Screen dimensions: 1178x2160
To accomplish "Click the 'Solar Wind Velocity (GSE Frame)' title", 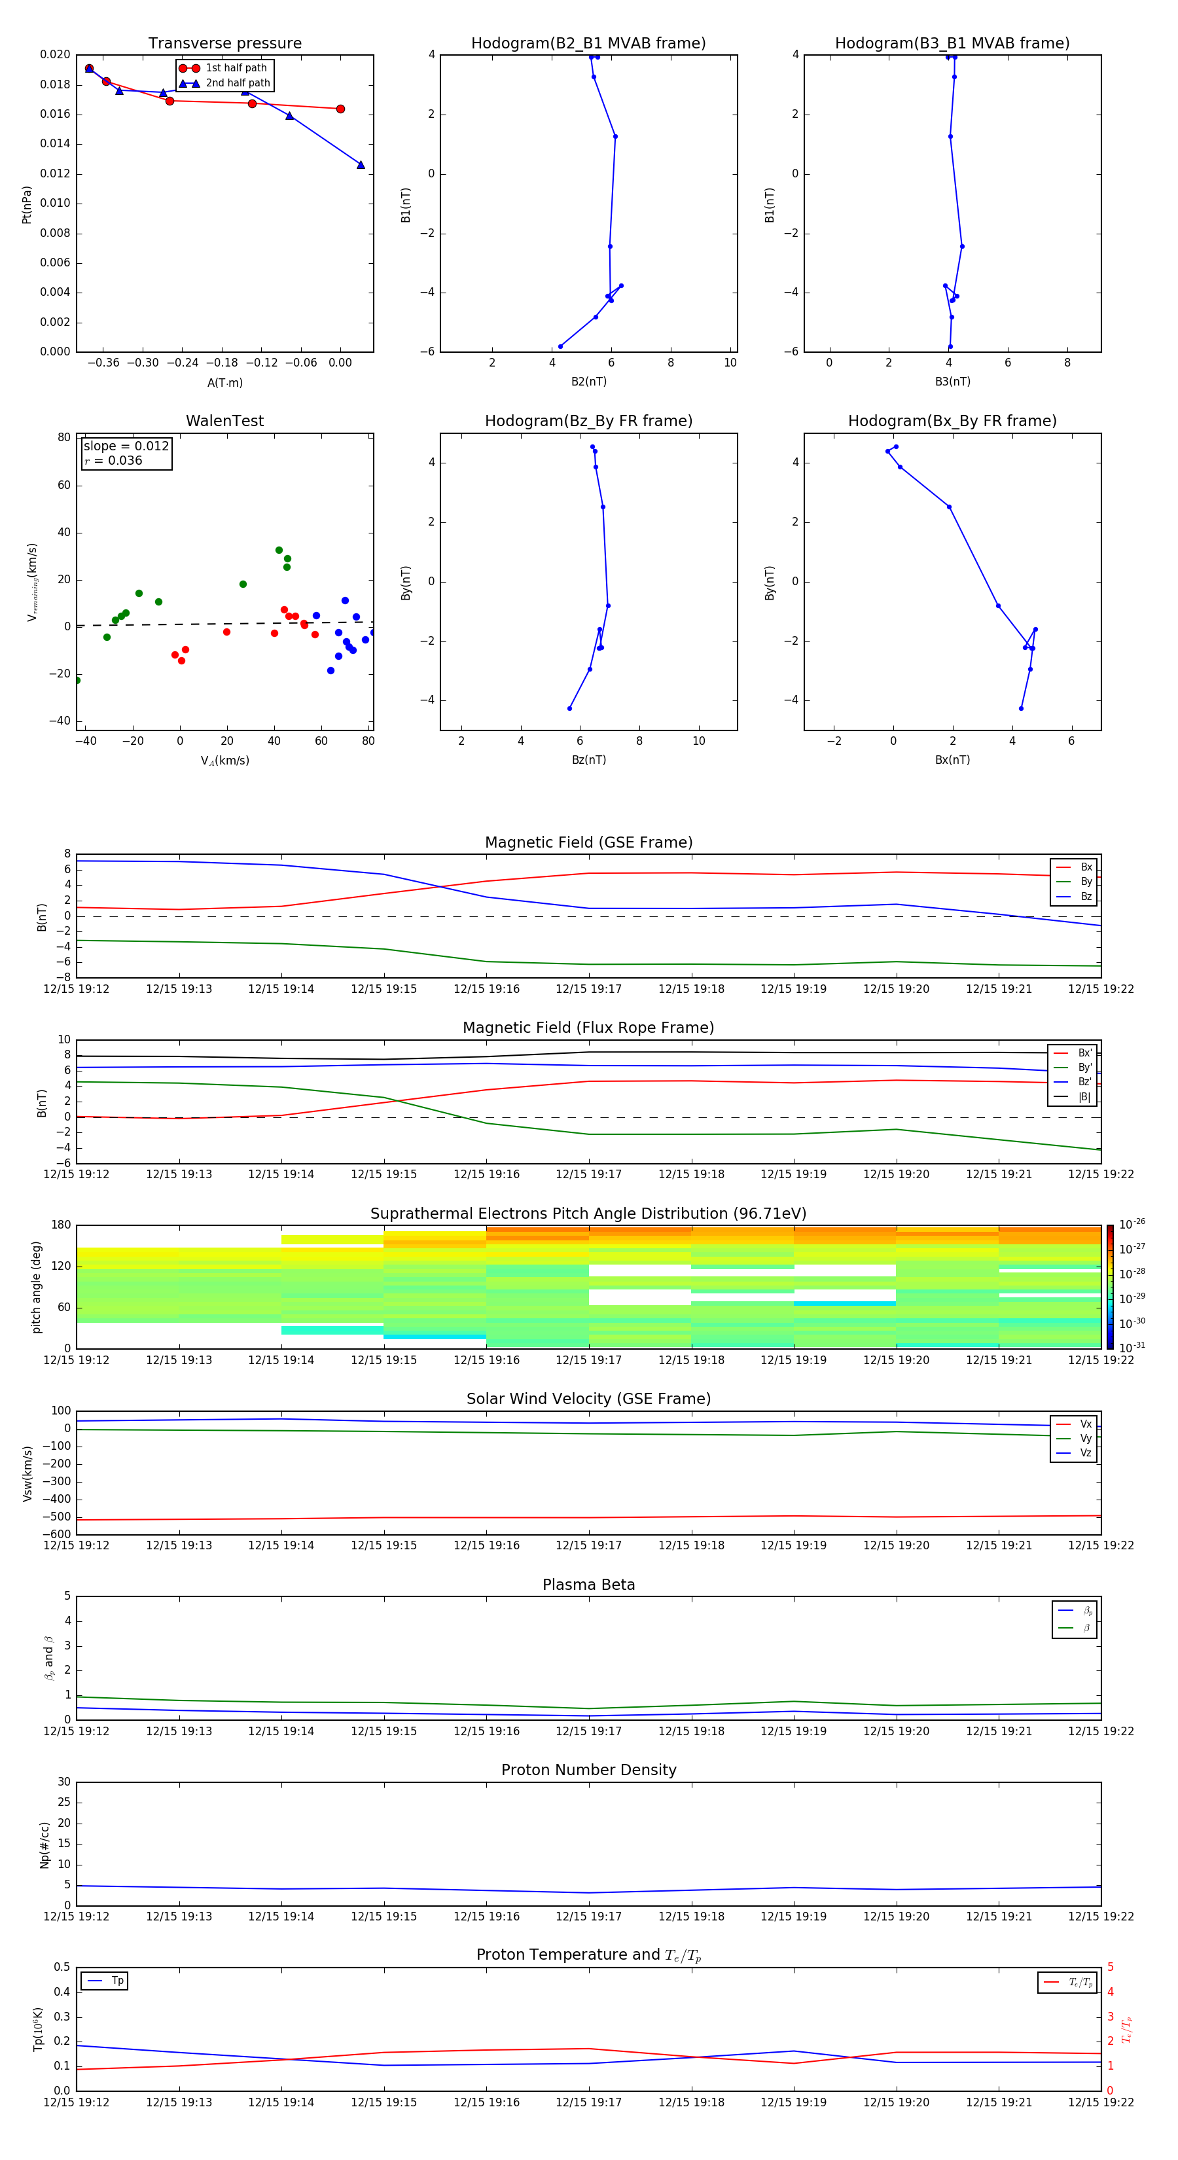I will [588, 1399].
